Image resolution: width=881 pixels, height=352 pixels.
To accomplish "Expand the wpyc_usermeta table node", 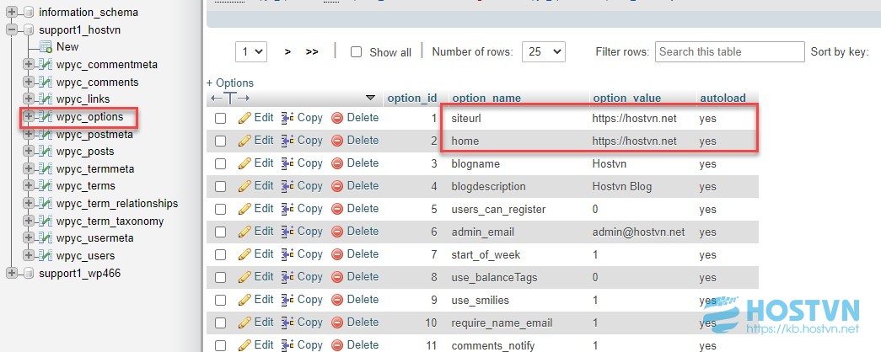I will click(28, 238).
